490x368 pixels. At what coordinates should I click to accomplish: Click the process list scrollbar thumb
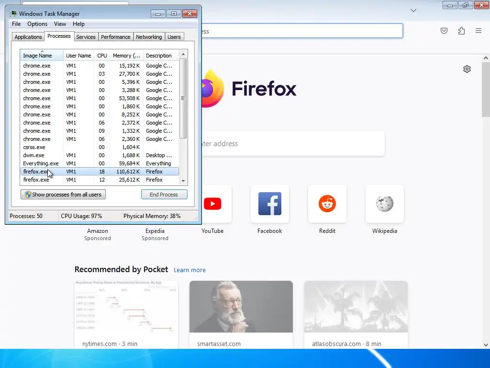183,98
